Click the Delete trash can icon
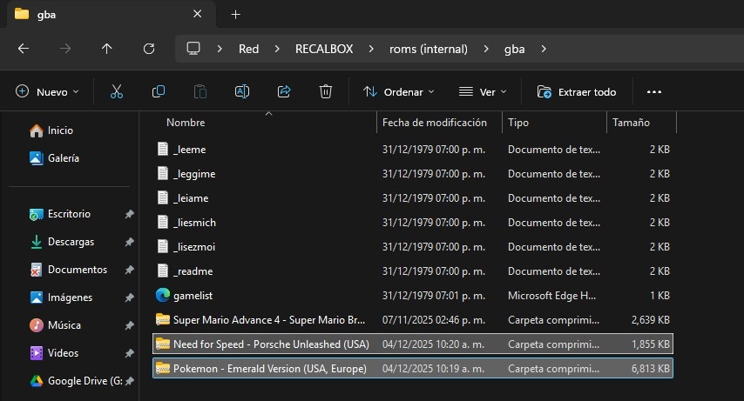The width and height of the screenshot is (744, 401). pyautogui.click(x=325, y=91)
